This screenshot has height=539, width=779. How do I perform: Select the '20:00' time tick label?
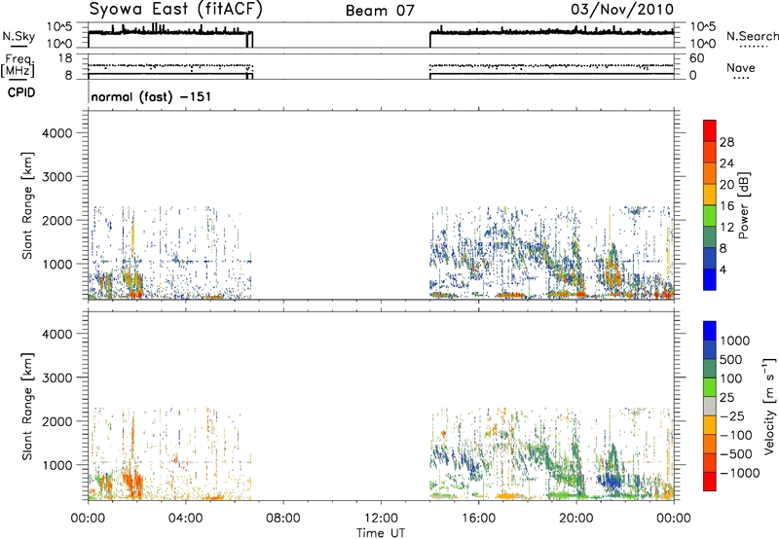pos(576,519)
